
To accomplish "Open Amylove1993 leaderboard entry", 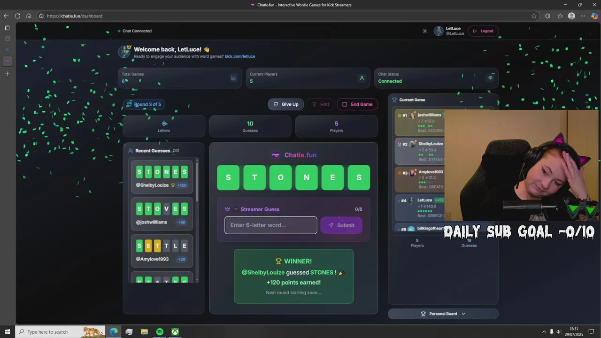I will [x=419, y=180].
